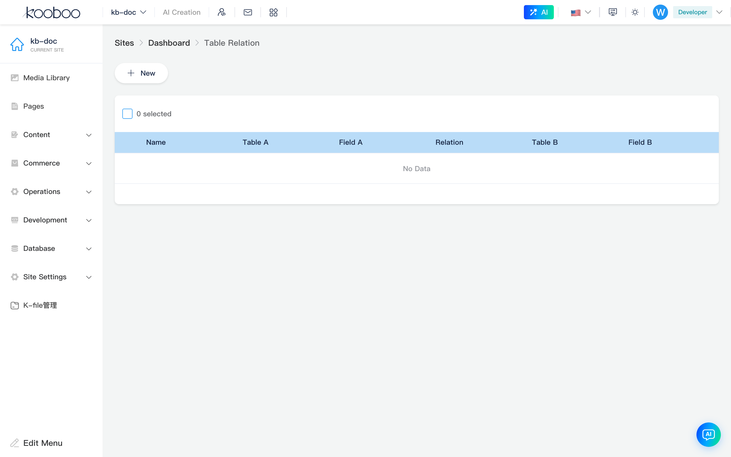This screenshot has width=731, height=457.
Task: Open the developer user icon in top bar
Action: [221, 12]
